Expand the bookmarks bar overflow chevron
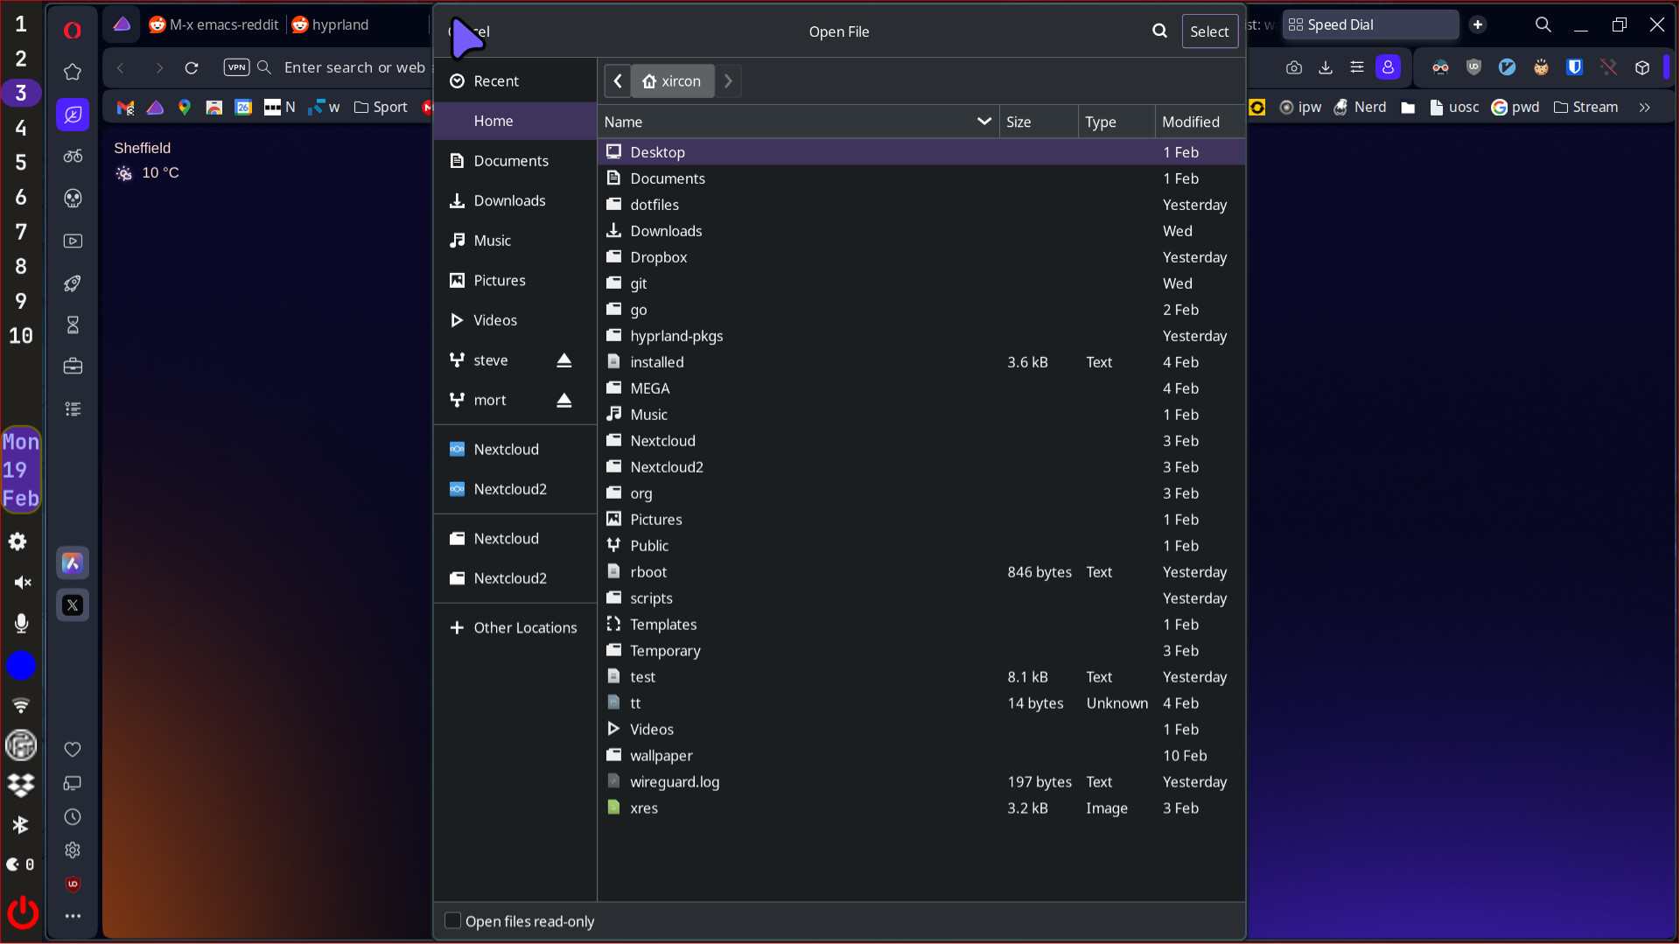 click(x=1645, y=107)
